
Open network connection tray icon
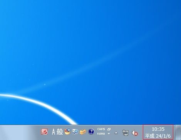126,133
